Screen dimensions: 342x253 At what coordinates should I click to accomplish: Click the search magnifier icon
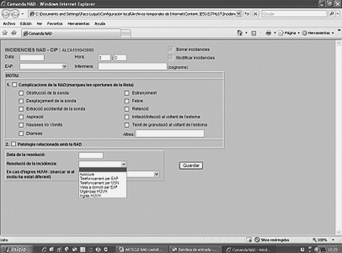pos(332,14)
